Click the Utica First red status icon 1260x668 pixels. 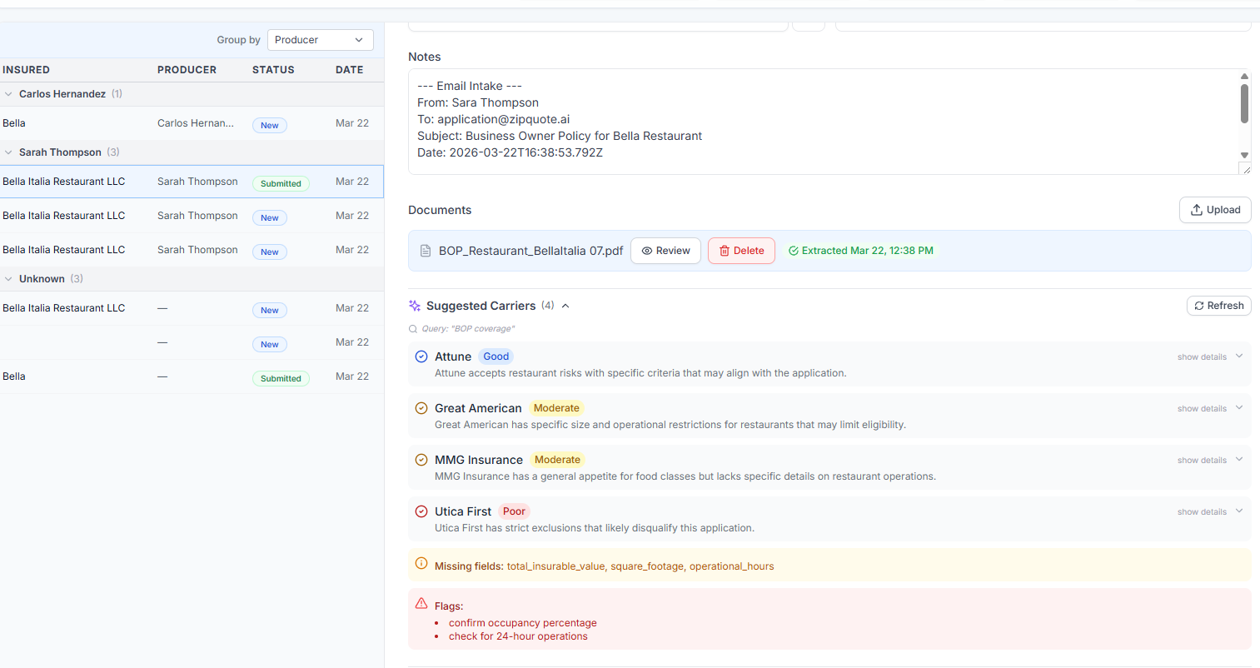[421, 511]
